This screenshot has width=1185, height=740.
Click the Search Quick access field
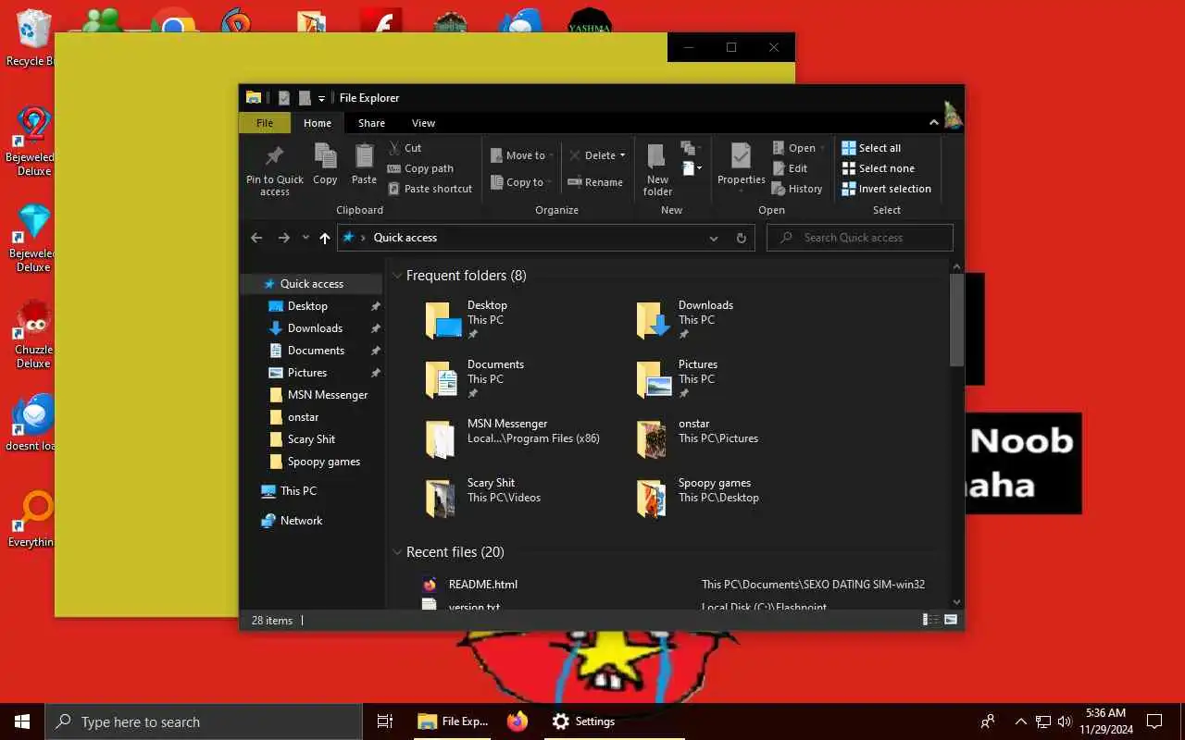point(861,238)
